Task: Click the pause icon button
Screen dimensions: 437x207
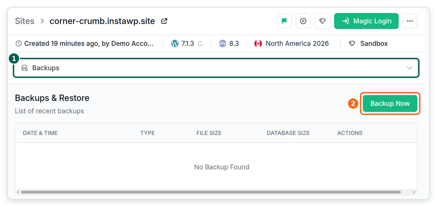Action: [x=303, y=21]
